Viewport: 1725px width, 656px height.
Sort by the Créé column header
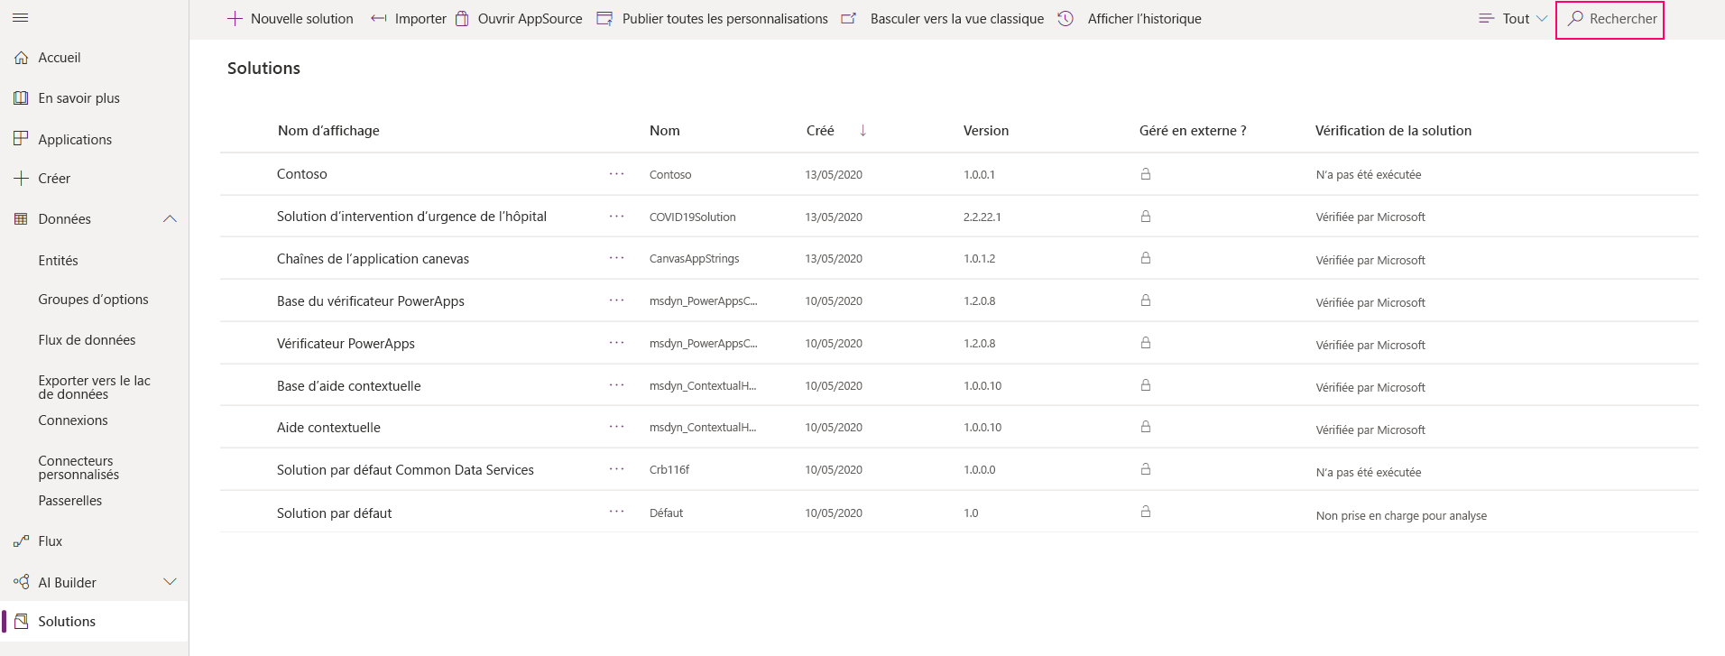pos(820,131)
